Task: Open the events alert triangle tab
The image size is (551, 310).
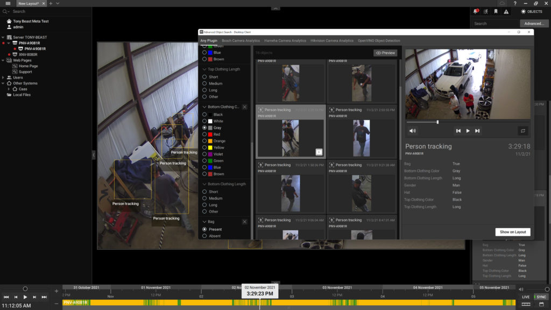Action: tap(506, 12)
